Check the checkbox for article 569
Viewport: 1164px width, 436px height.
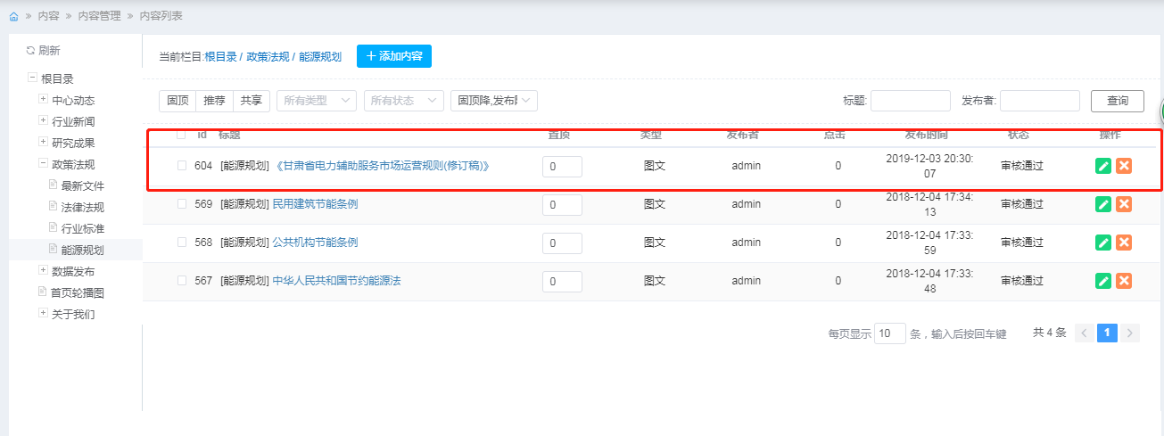coord(182,204)
